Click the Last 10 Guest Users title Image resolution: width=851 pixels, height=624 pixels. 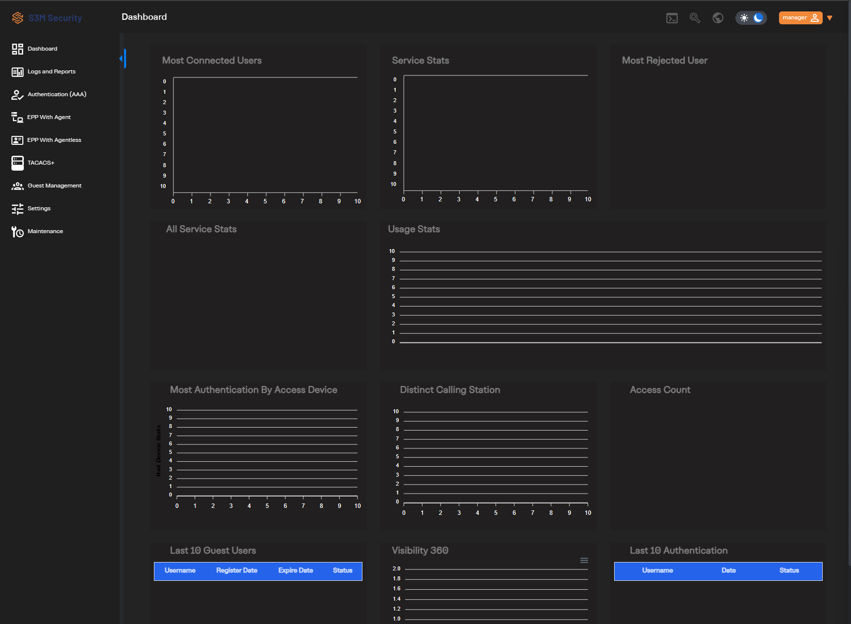(x=213, y=551)
